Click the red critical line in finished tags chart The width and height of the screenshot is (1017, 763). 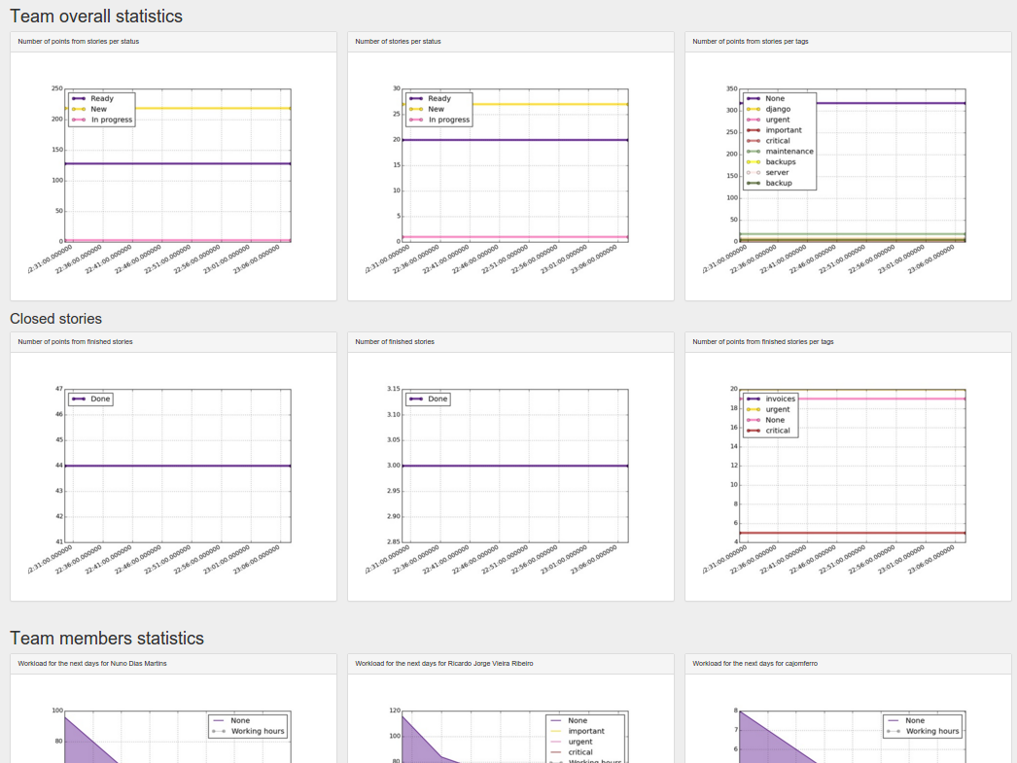(853, 533)
